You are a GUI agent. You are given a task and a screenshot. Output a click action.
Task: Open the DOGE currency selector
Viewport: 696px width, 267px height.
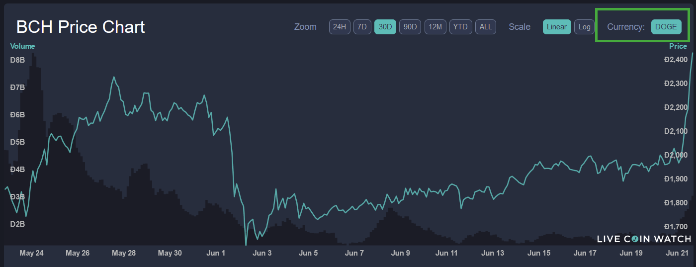666,27
